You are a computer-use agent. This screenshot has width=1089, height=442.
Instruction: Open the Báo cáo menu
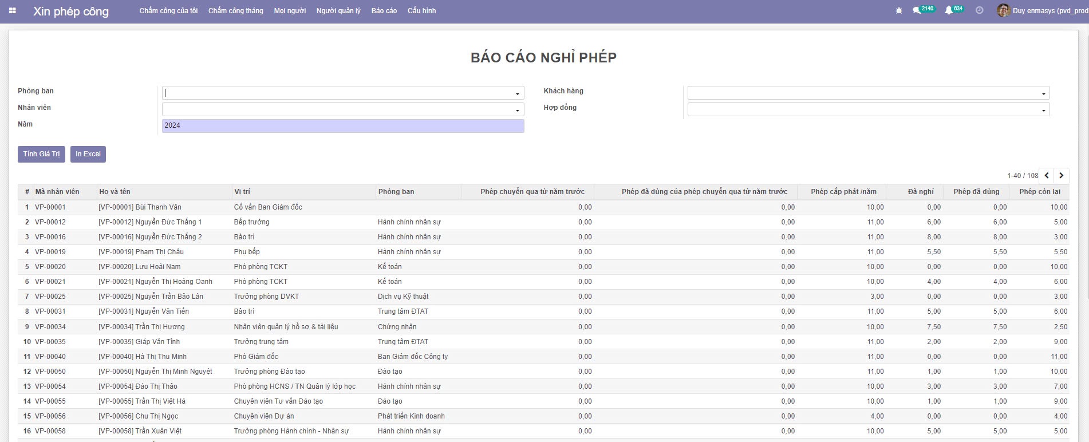[384, 11]
